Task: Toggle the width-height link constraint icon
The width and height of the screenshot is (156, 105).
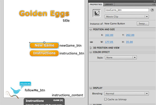Action: click(91, 42)
